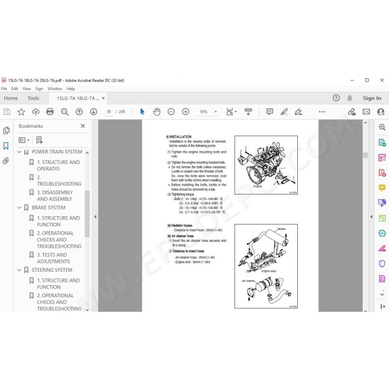Open Page Thumbnails panel icon
The height and width of the screenshot is (389, 389).
pyautogui.click(x=6, y=131)
